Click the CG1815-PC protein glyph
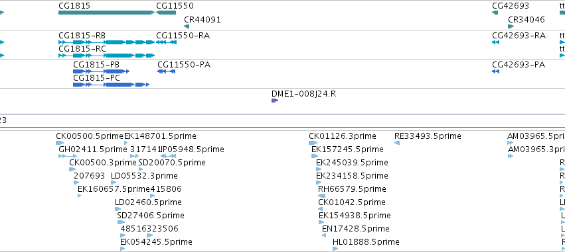Screen dimensions: 565x252 coord(111,85)
